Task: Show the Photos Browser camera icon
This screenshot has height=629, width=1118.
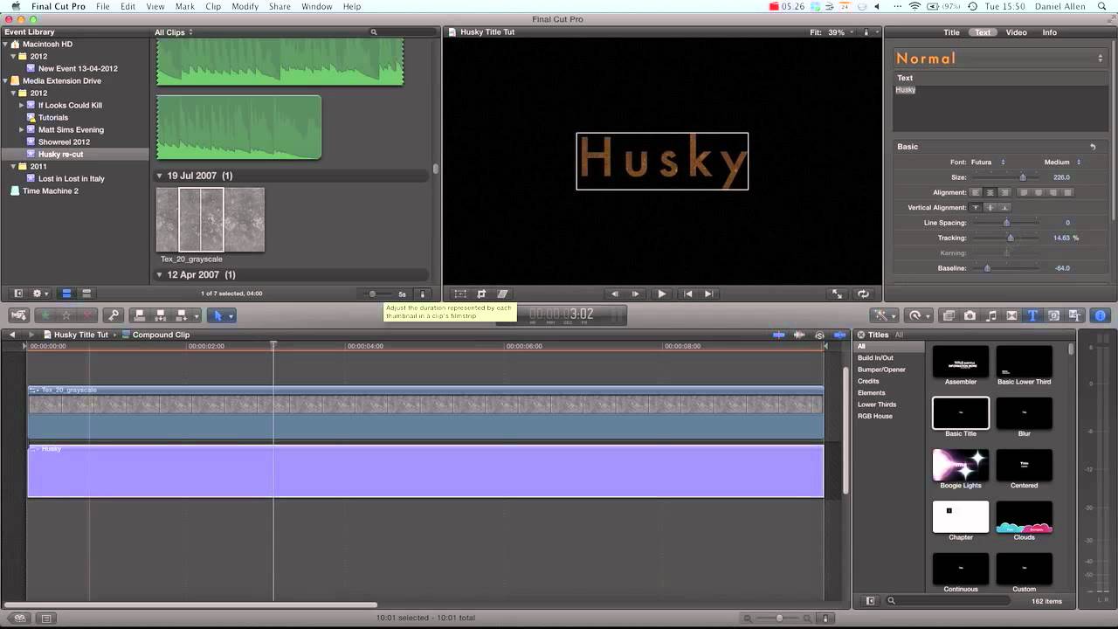Action: tap(970, 315)
